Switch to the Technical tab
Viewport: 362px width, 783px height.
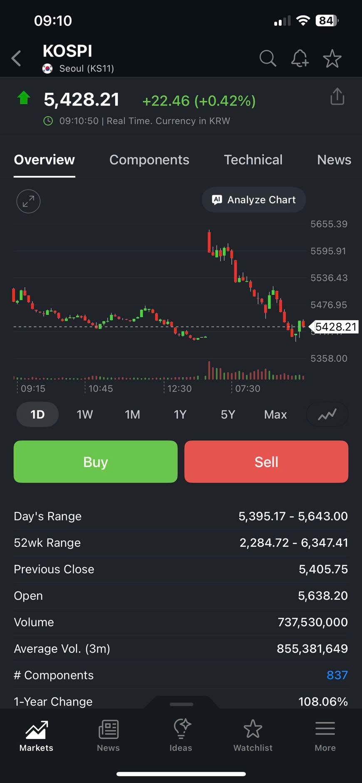253,160
